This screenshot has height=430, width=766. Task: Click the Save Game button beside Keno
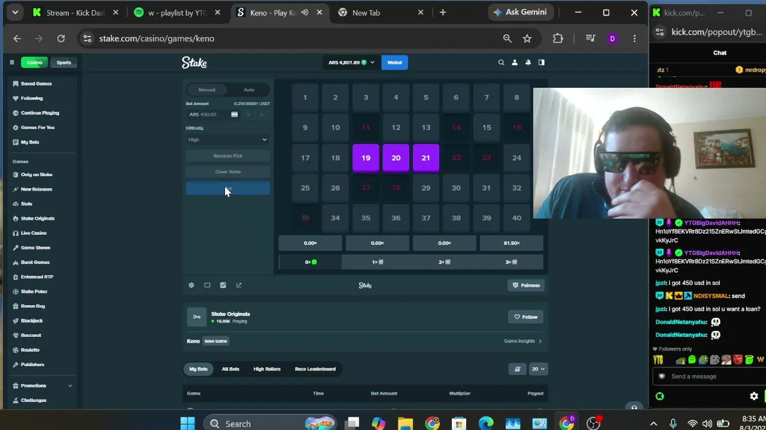[216, 341]
